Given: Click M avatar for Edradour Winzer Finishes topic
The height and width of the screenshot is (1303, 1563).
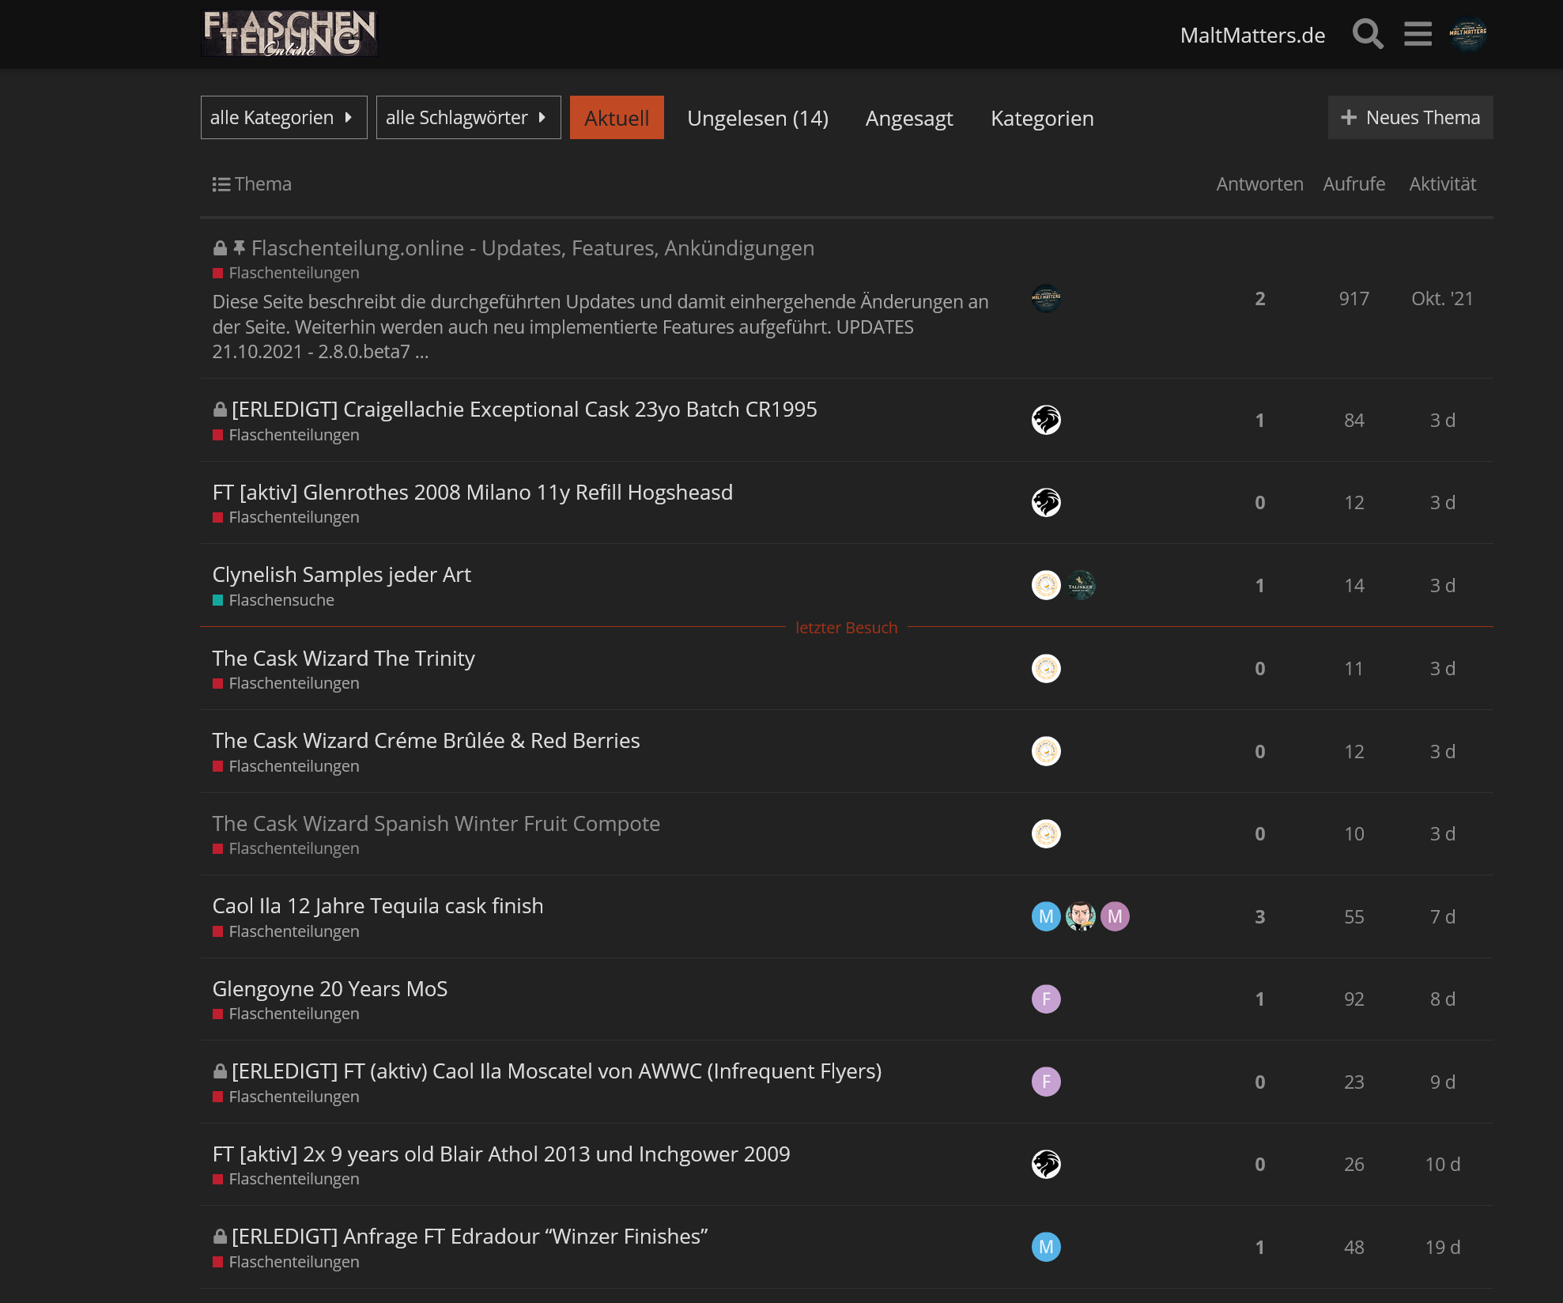Looking at the screenshot, I should point(1046,1247).
